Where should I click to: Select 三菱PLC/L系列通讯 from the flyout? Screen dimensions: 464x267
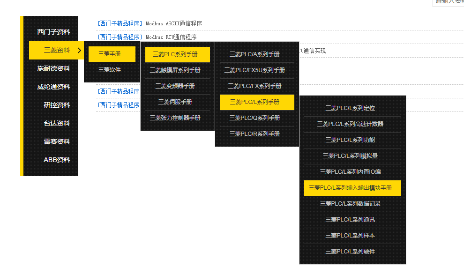(x=350, y=220)
